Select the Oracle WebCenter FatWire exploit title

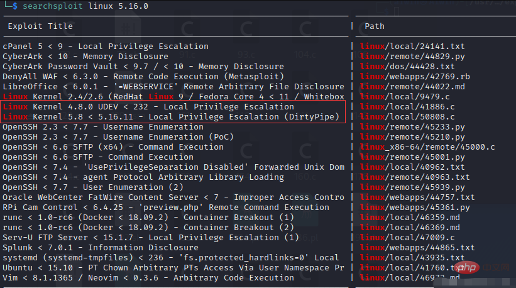coord(173,197)
